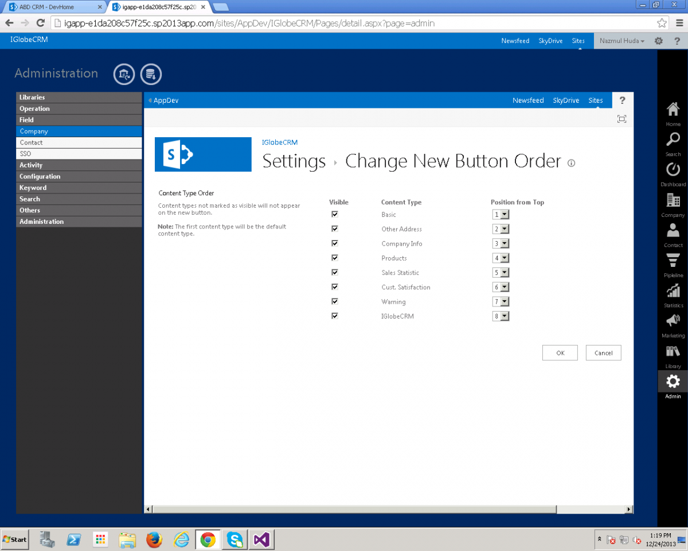Uncheck Visible for Other Address
Screen dimensions: 688x551
tap(335, 228)
